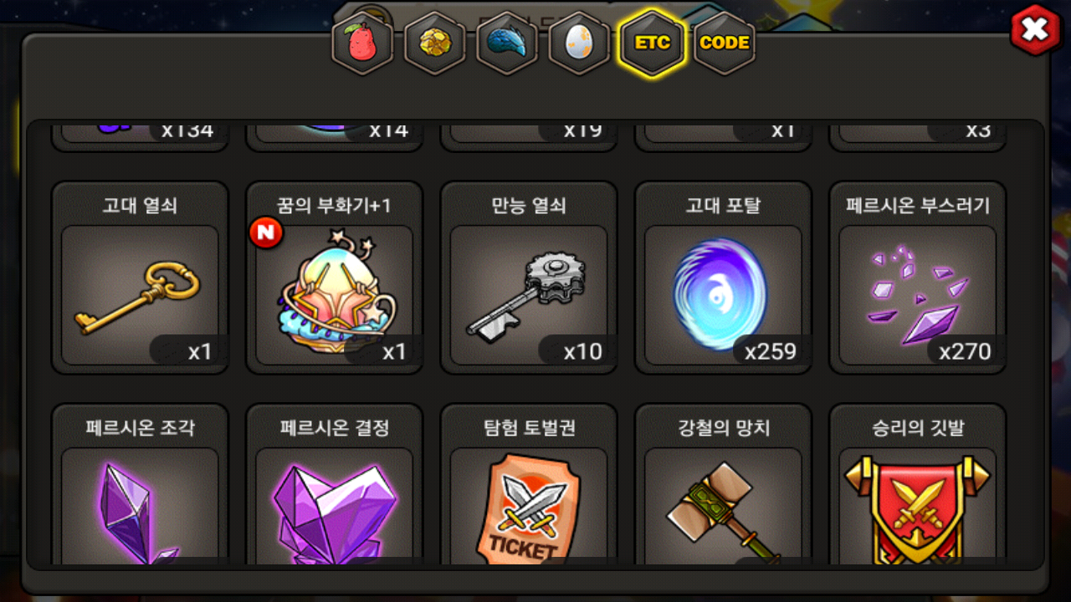The image size is (1071, 602).
Task: Select the 강철의 망치 hammer item
Action: (x=723, y=485)
